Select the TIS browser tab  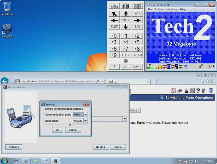click(x=129, y=82)
